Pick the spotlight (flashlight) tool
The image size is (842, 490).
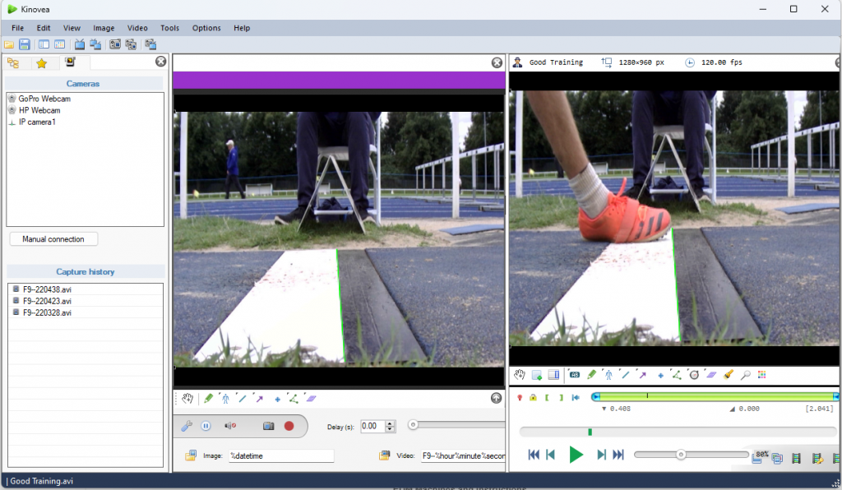(x=729, y=375)
